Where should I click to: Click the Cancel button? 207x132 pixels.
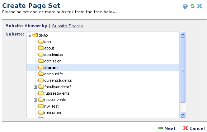194,128
